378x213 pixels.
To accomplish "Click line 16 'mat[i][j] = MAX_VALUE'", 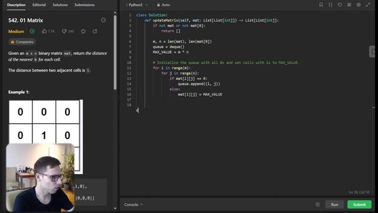I will (200, 95).
